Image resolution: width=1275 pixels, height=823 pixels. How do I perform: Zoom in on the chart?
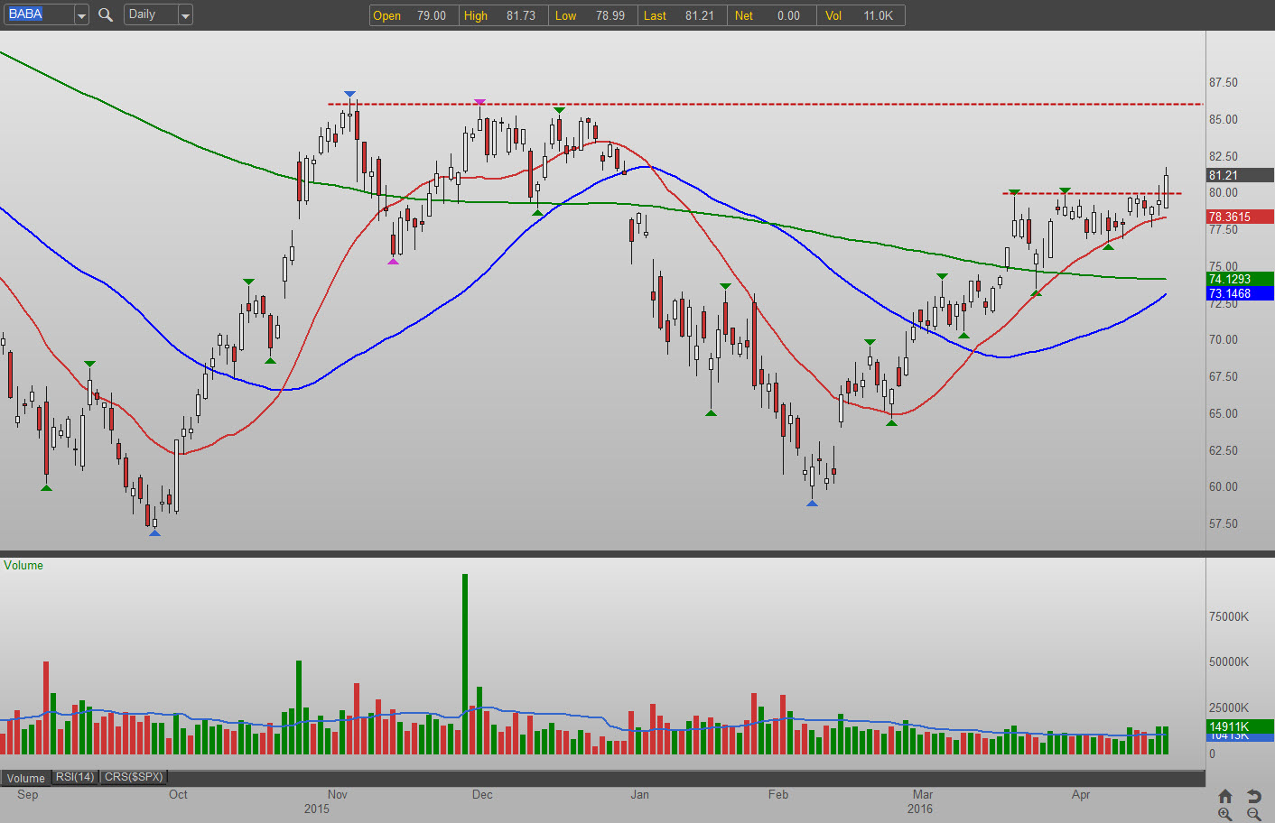pos(1224,814)
